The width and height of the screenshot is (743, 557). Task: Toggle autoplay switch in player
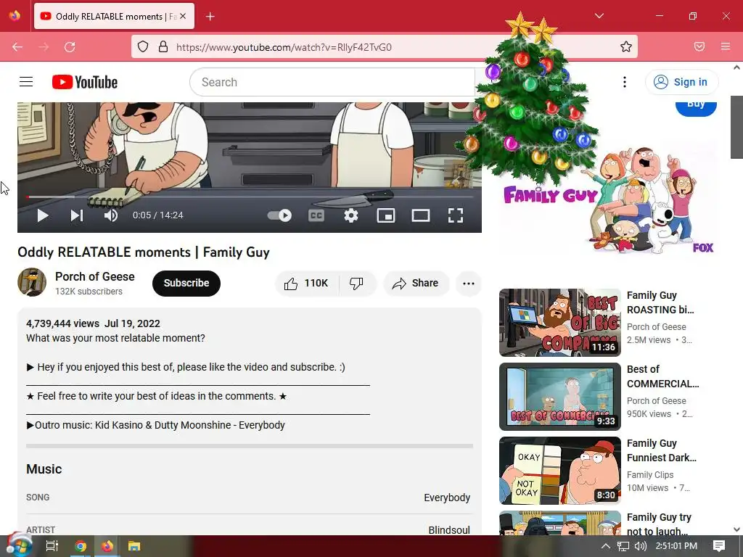coord(279,215)
